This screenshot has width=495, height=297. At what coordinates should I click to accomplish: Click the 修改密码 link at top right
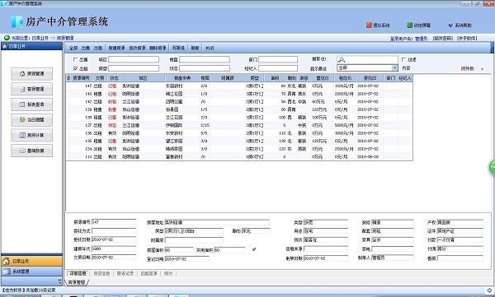[x=442, y=38]
